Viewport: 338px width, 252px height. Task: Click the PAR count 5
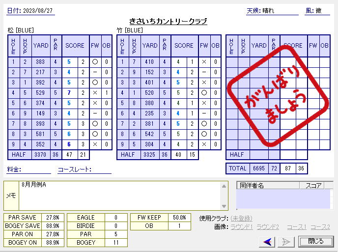(x=116, y=234)
